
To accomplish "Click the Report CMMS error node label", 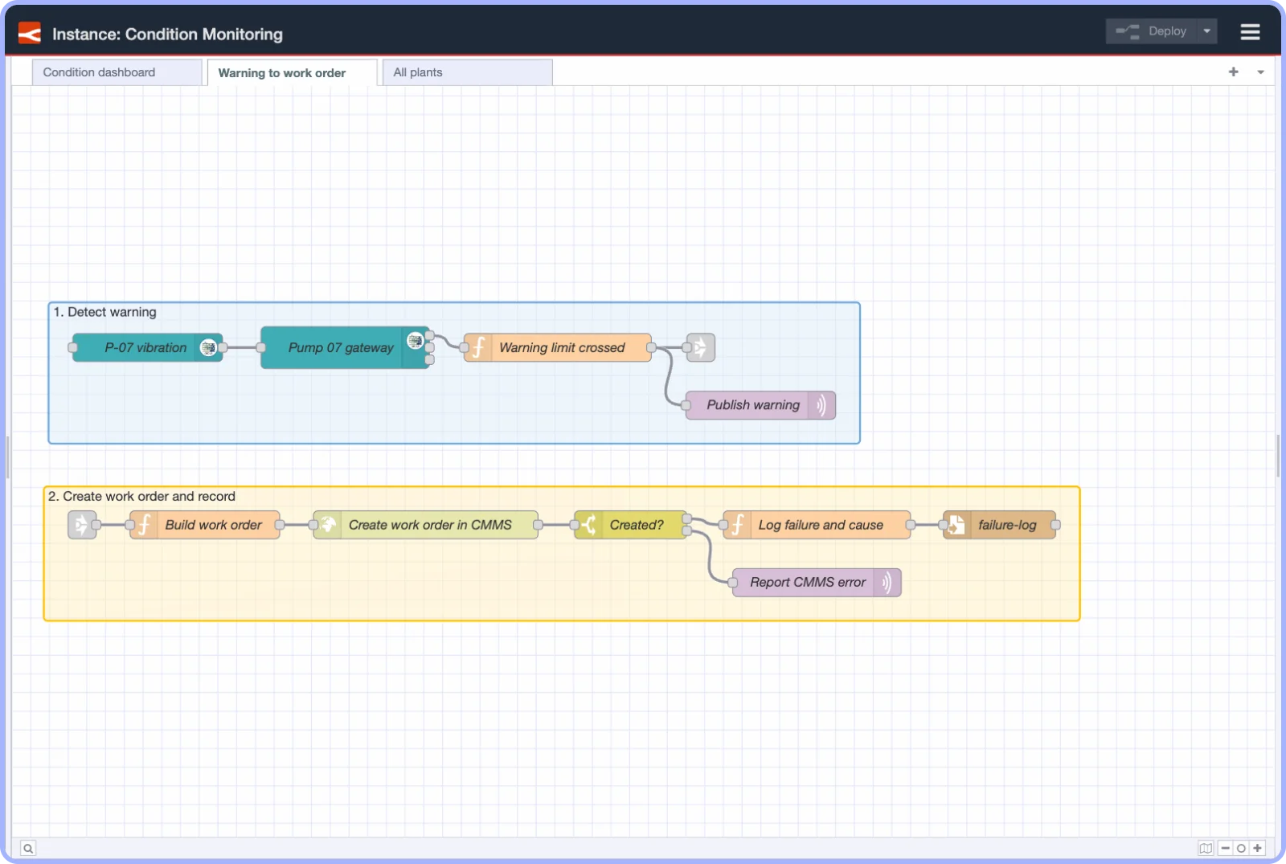I will [x=808, y=583].
